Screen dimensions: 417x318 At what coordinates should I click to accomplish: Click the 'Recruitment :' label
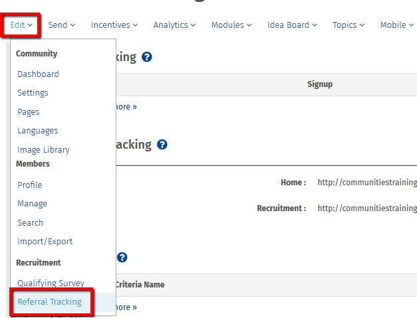pos(281,208)
